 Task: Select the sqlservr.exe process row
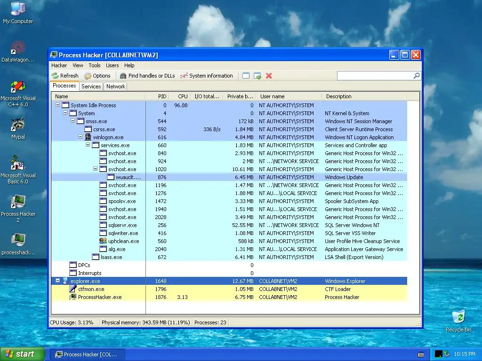(x=229, y=225)
